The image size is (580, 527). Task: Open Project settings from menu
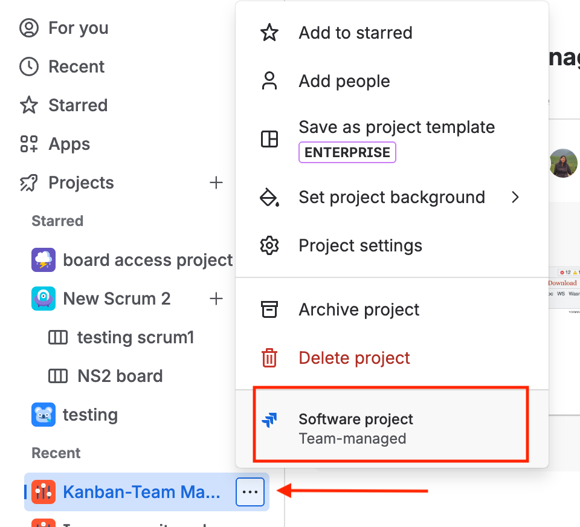coord(392,245)
